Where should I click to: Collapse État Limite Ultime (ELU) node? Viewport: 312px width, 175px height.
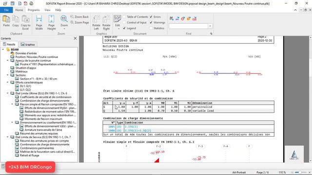8,93
